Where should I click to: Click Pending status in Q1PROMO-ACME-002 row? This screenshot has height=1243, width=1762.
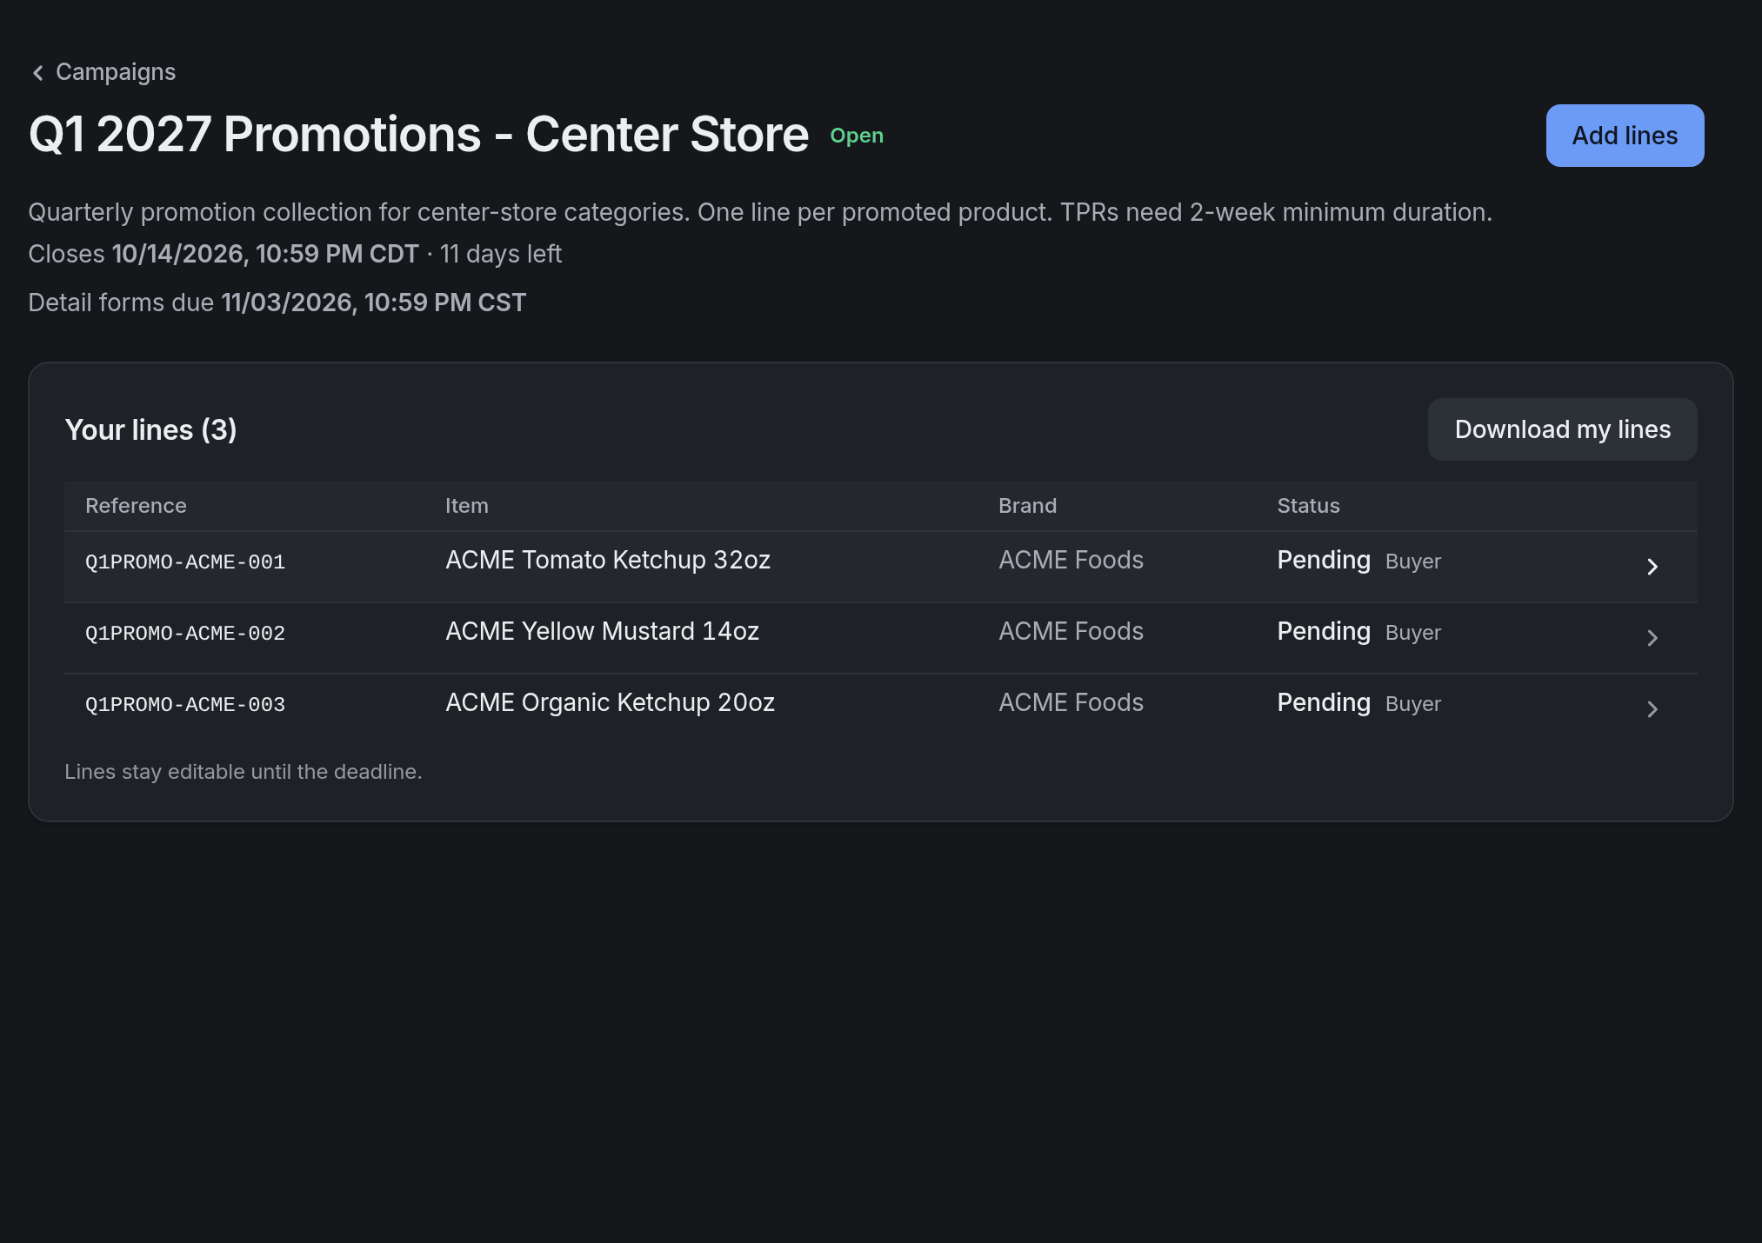tap(1324, 631)
